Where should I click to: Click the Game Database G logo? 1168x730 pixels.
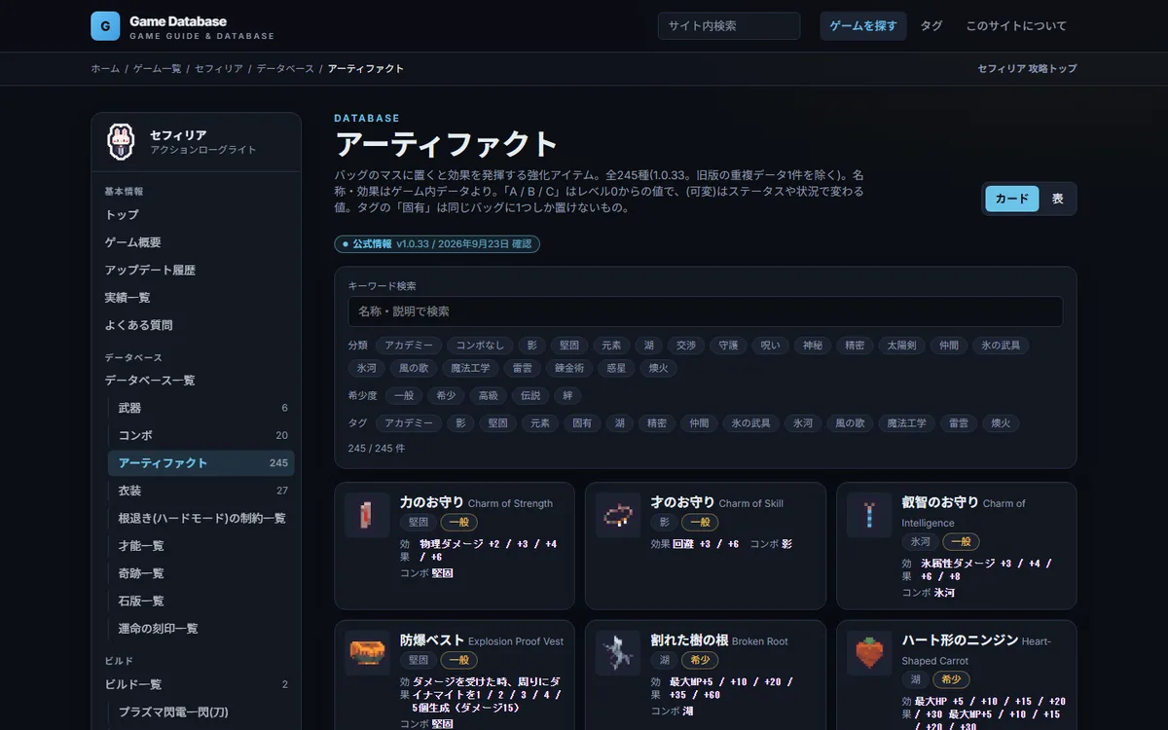(105, 26)
